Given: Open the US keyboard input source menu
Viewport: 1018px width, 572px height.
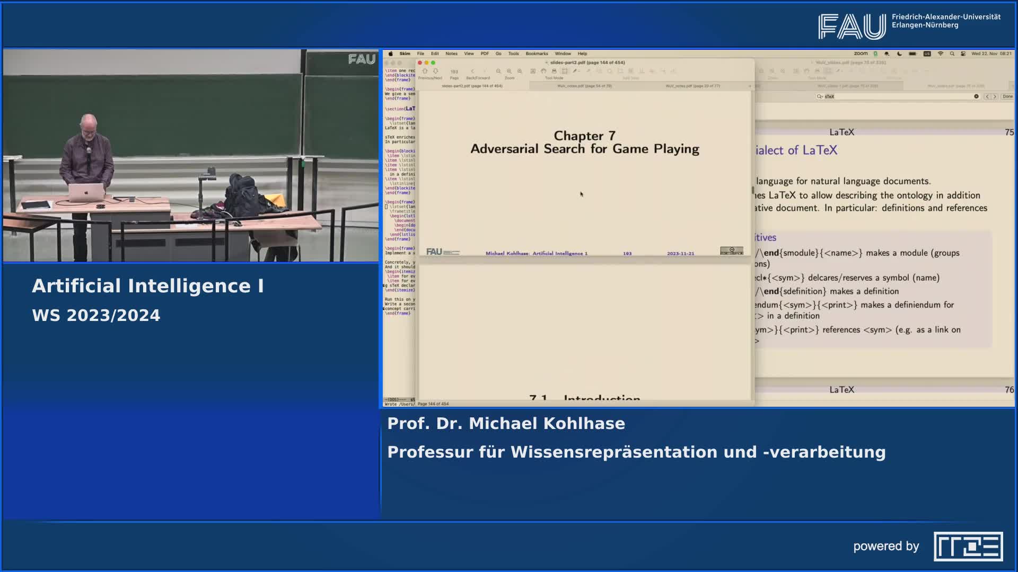Looking at the screenshot, I should tap(927, 53).
